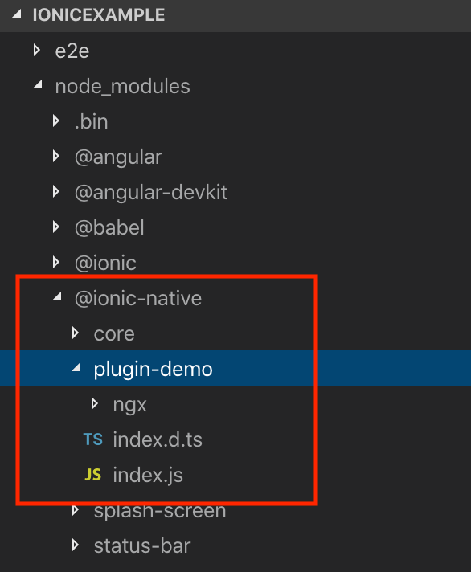Screen dimensions: 471x572
Task: Expand the @angular folder arrow
Action: (55, 156)
